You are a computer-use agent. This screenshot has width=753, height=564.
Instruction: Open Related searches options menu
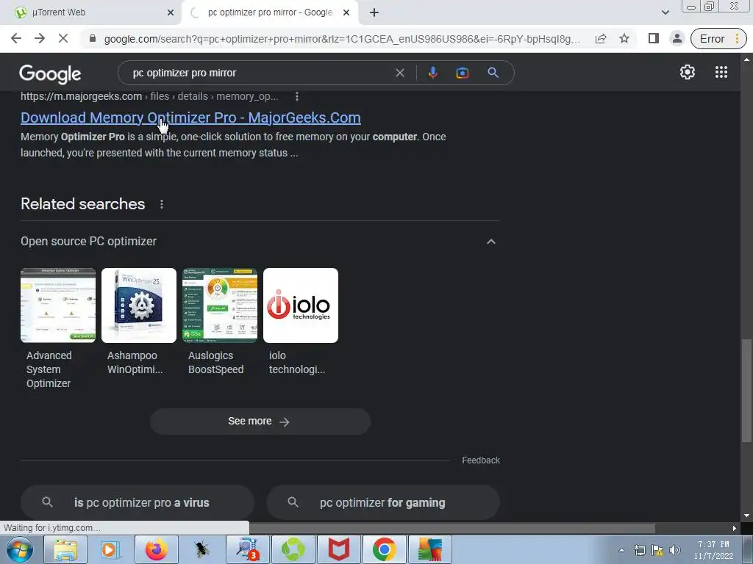tap(162, 204)
